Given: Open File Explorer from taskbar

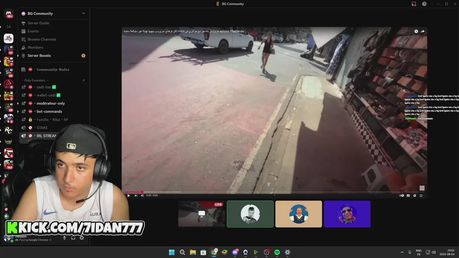Looking at the screenshot, I should click(193, 252).
